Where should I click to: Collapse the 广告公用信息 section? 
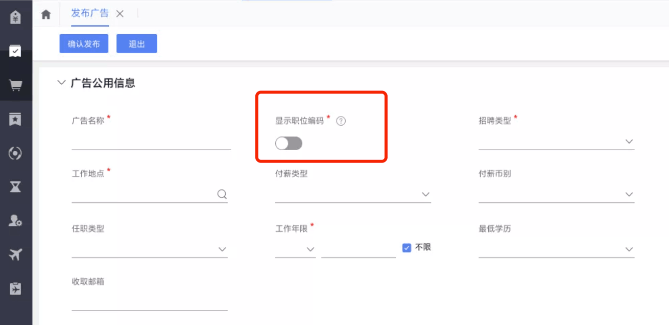(x=62, y=82)
